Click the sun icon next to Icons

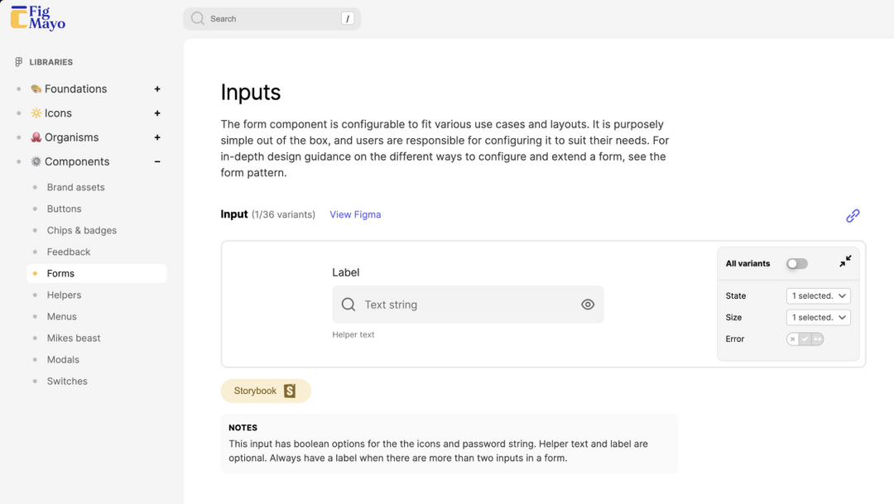[36, 113]
